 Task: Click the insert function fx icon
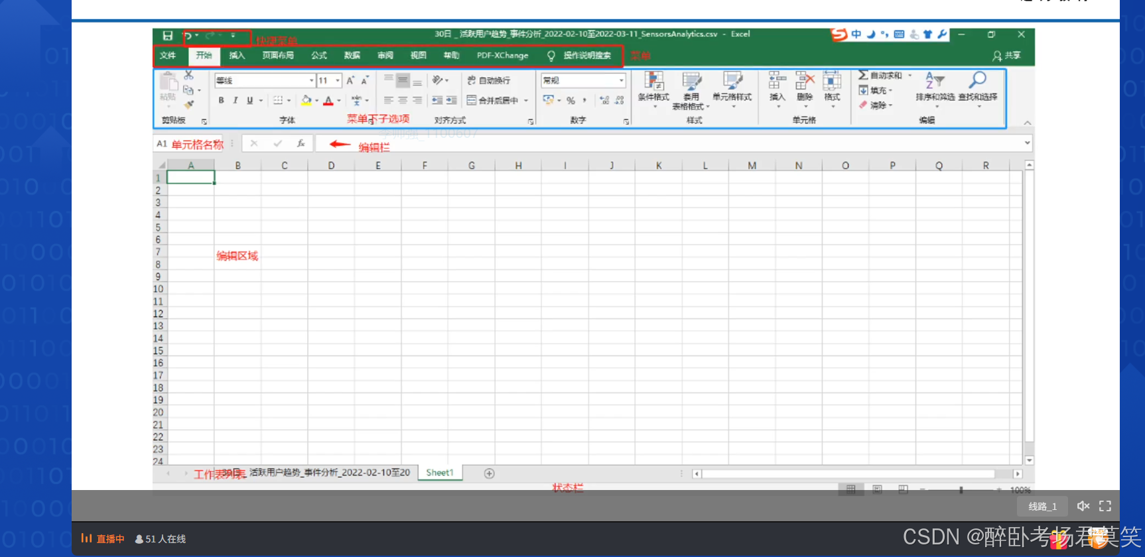coord(301,143)
